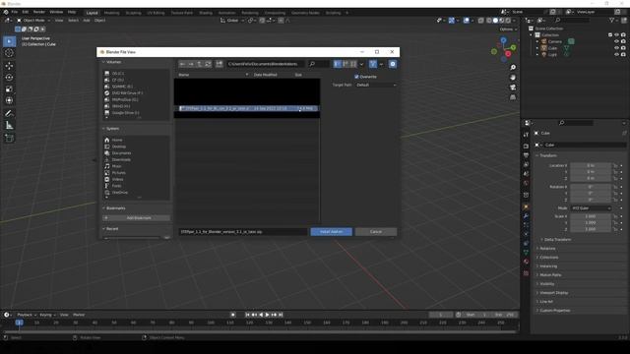The height and width of the screenshot is (354, 630).
Task: Open the Edit menu
Action: [26, 13]
